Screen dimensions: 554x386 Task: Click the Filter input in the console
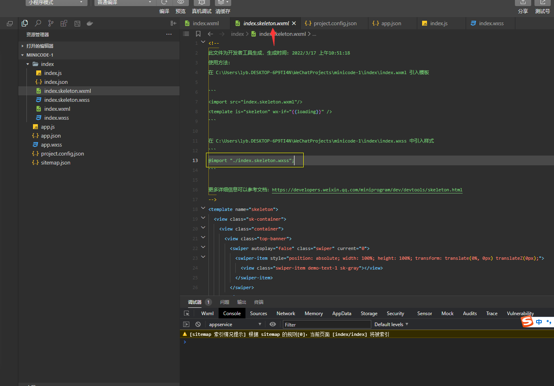(x=327, y=325)
